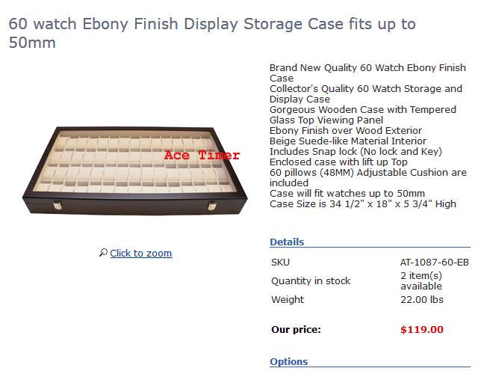Select the product title heading
478x374 pixels.
tap(212, 33)
